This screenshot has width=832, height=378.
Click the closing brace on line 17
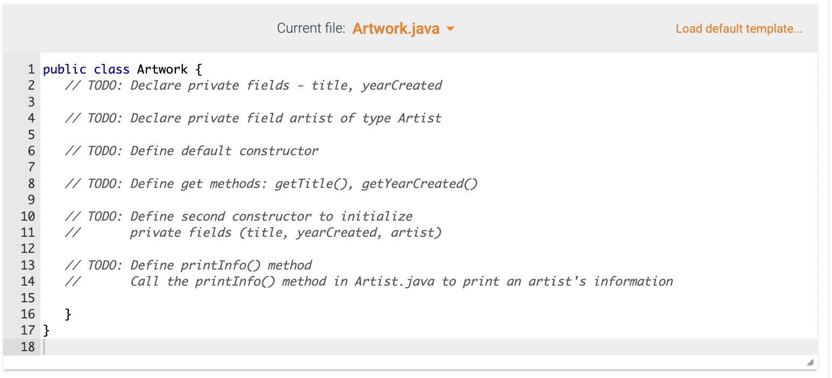click(46, 330)
